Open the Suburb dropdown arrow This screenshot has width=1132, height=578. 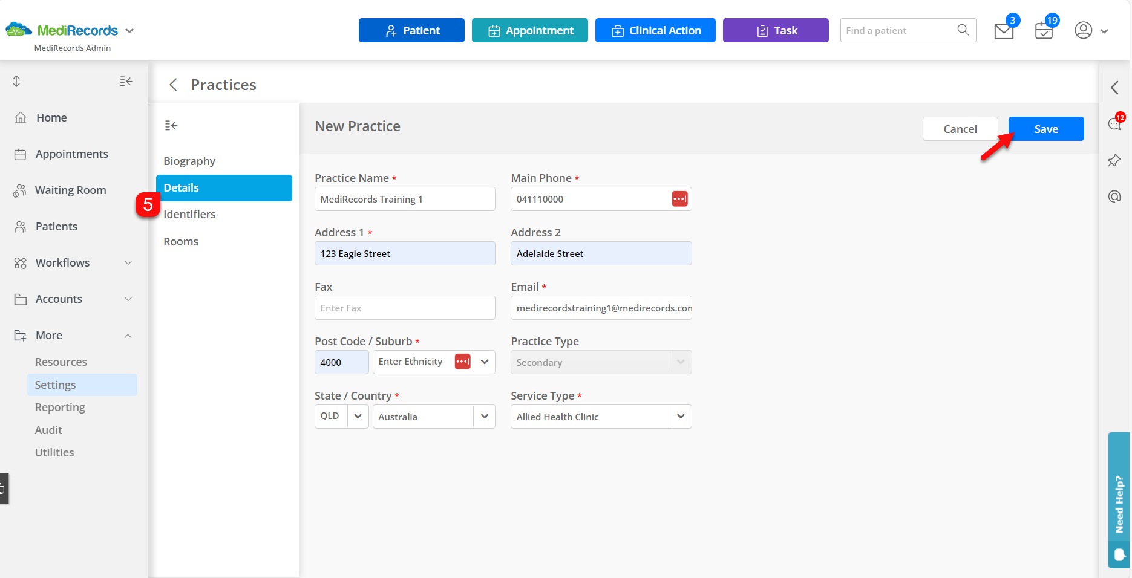485,362
